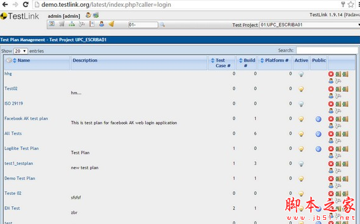
Task: Open the All Tests plan link
Action: click(x=13, y=133)
